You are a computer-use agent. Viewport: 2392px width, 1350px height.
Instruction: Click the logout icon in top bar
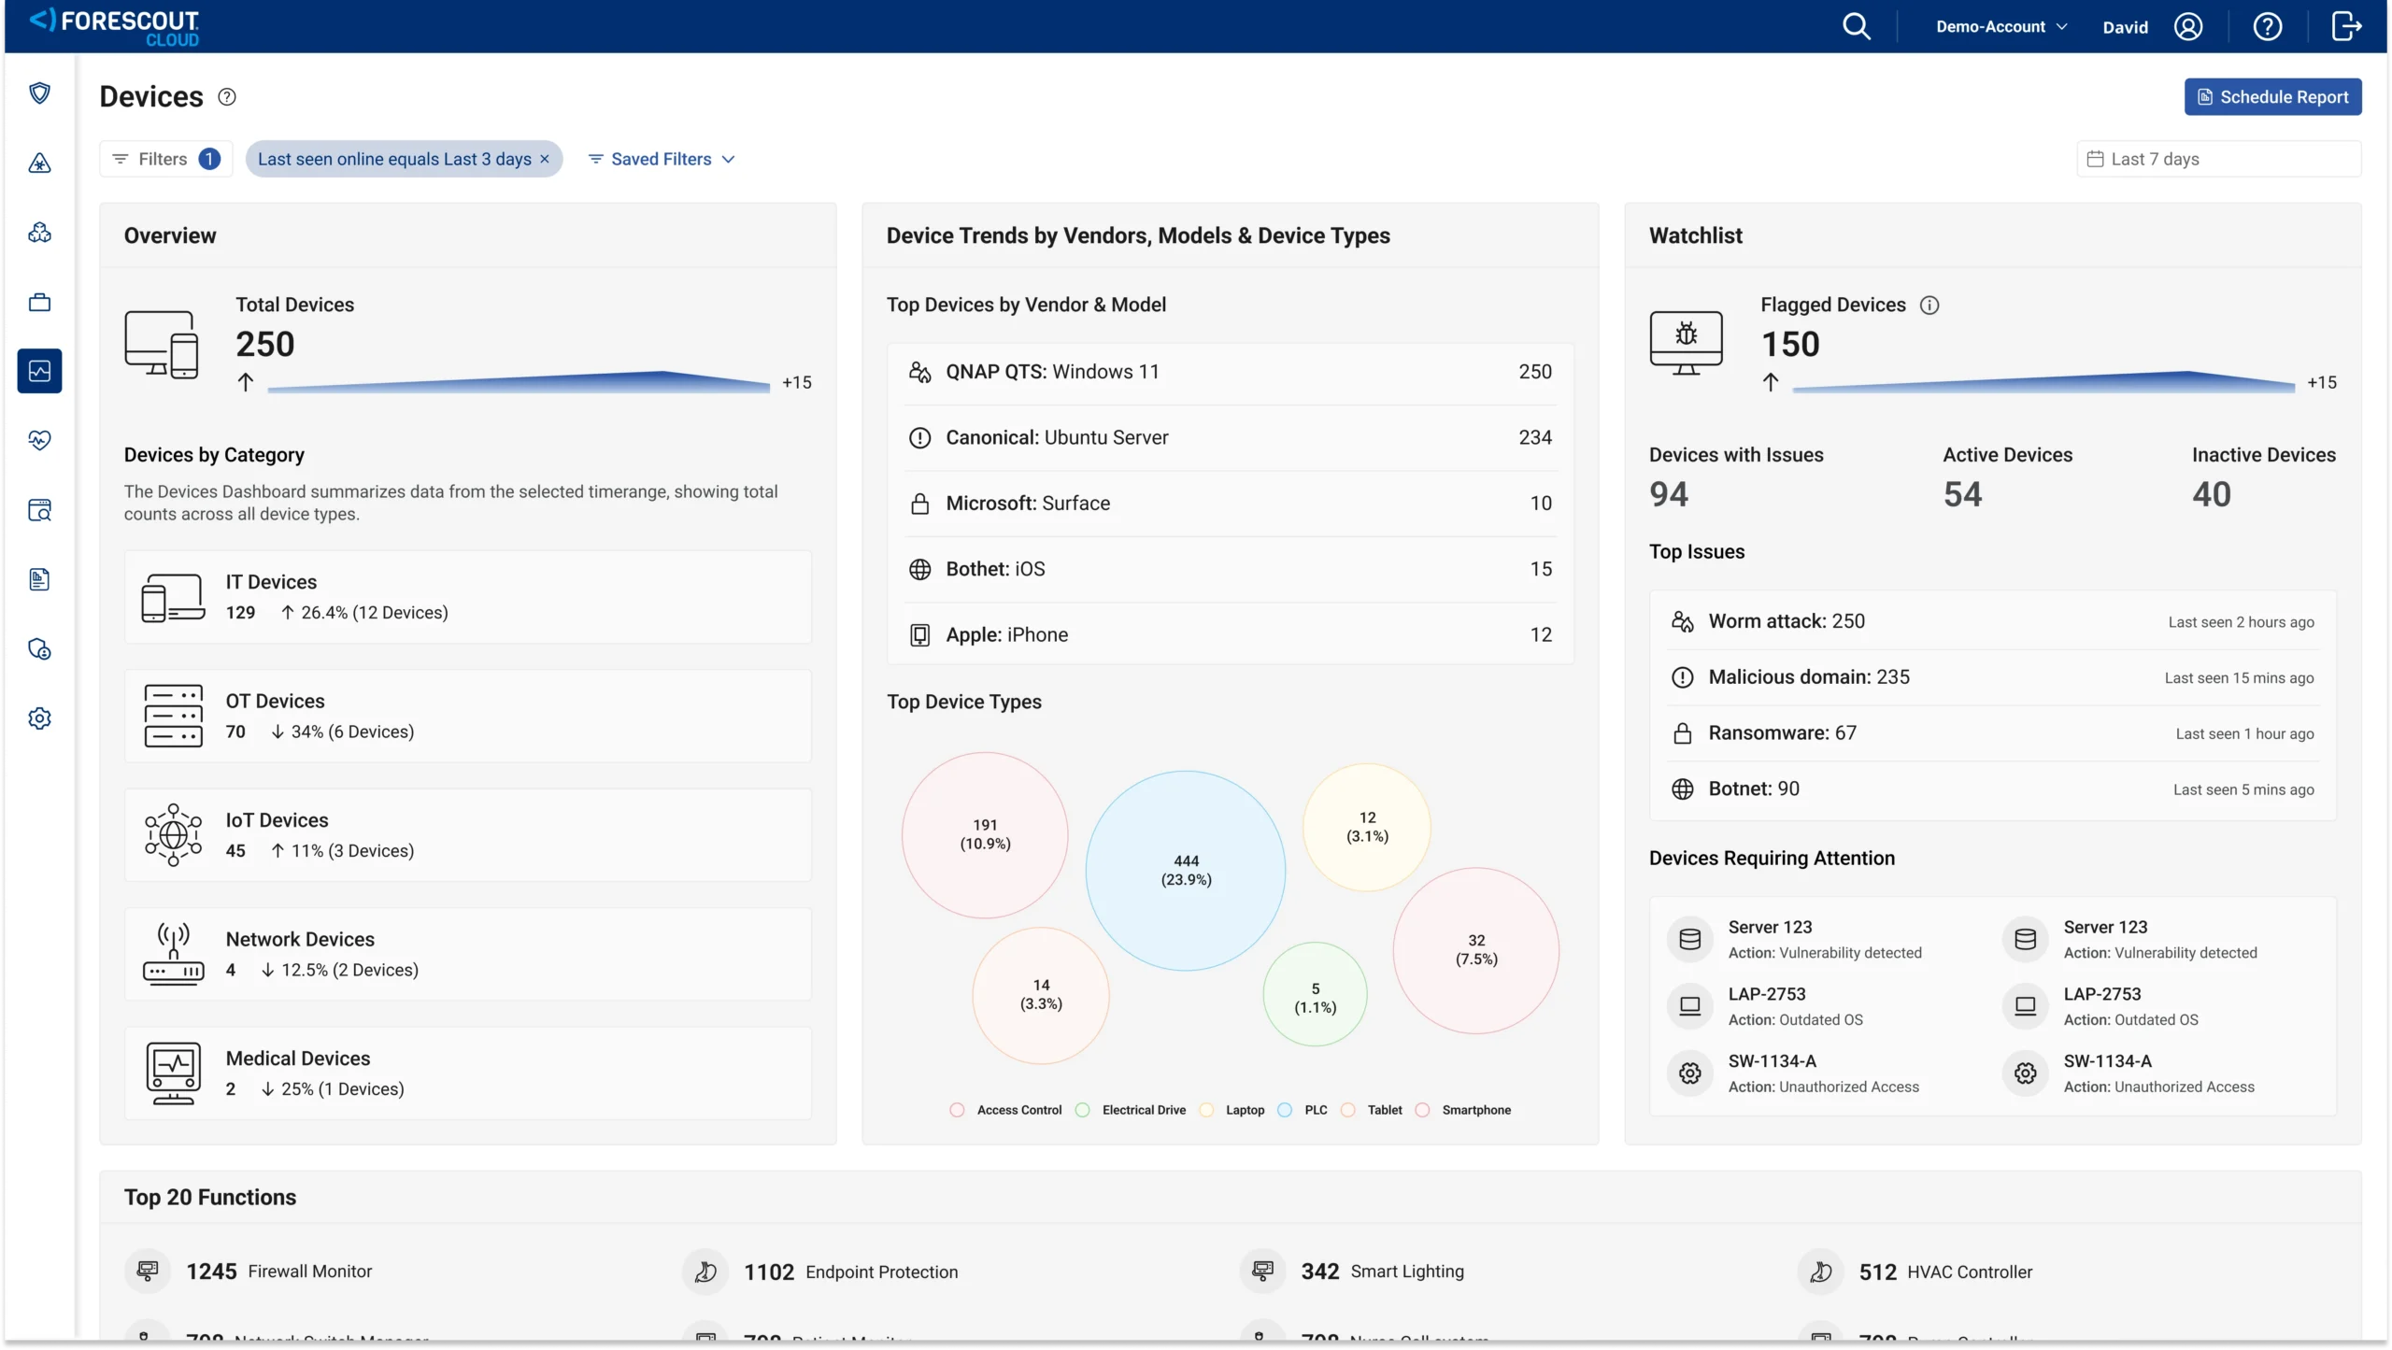tap(2345, 26)
